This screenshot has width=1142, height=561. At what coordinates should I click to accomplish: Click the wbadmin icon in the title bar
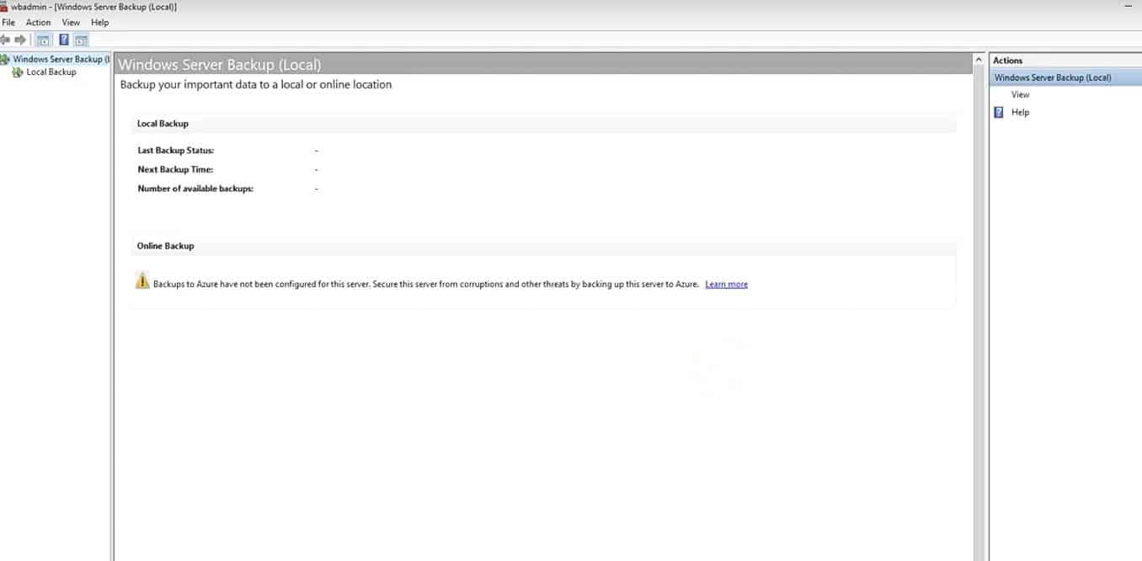pos(6,7)
